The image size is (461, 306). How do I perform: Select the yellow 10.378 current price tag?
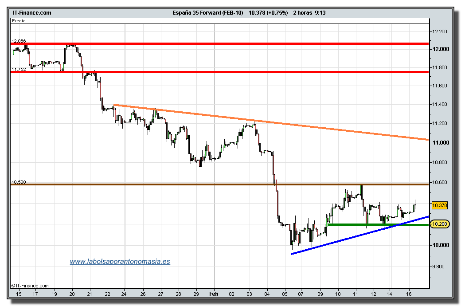[440, 205]
